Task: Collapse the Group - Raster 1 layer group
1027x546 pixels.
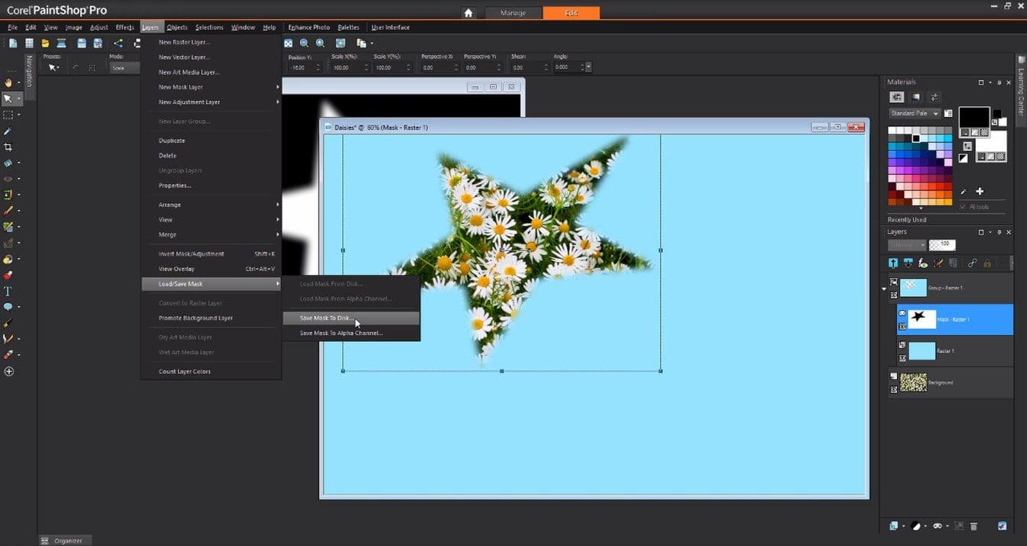Action: pos(885,289)
